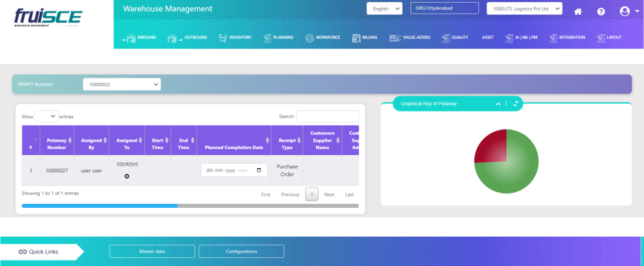This screenshot has height=266, width=644.
Task: Open the English language dropdown
Action: (x=384, y=9)
